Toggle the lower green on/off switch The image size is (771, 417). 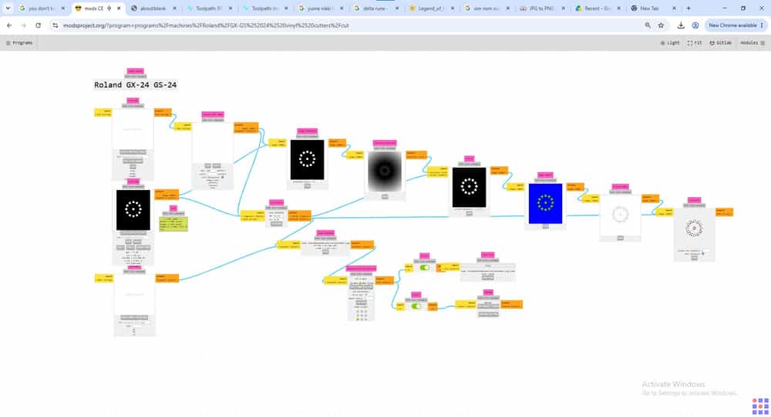[416, 306]
